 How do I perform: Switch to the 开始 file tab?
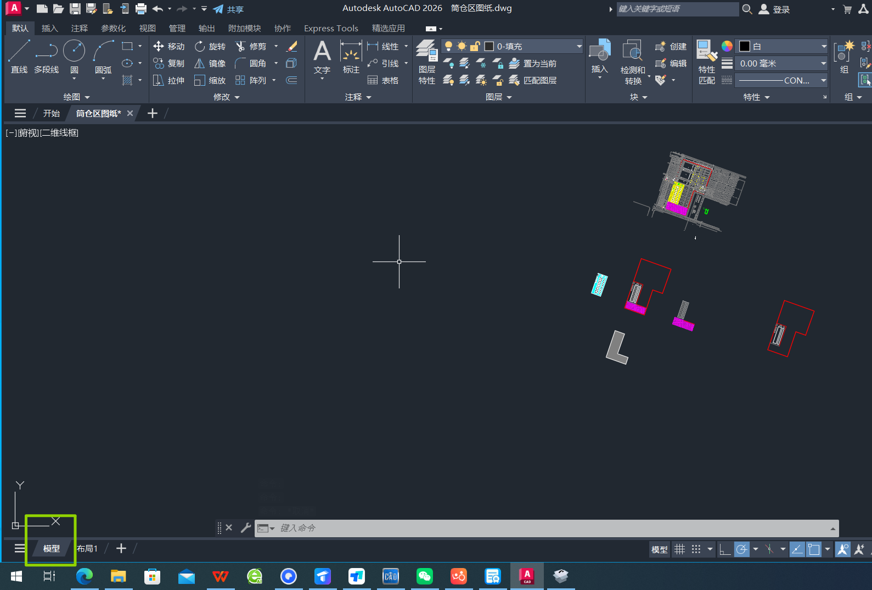[51, 113]
